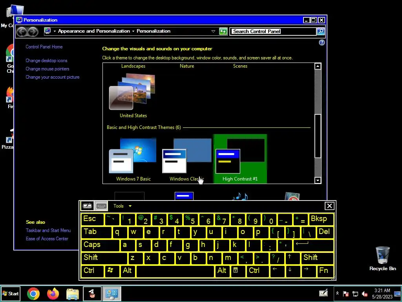Select the United States theme
402x302 pixels.
(133, 96)
